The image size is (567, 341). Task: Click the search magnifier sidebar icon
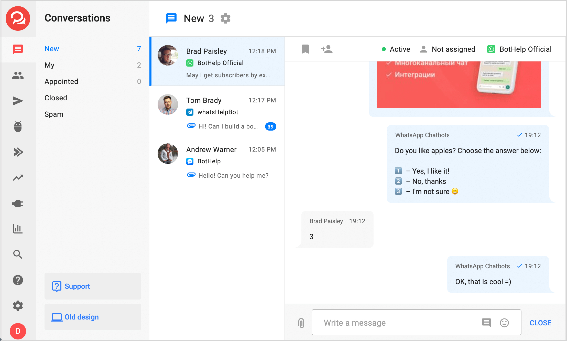18,254
